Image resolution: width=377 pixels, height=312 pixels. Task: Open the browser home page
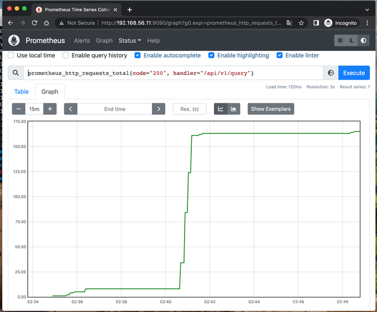click(x=47, y=23)
